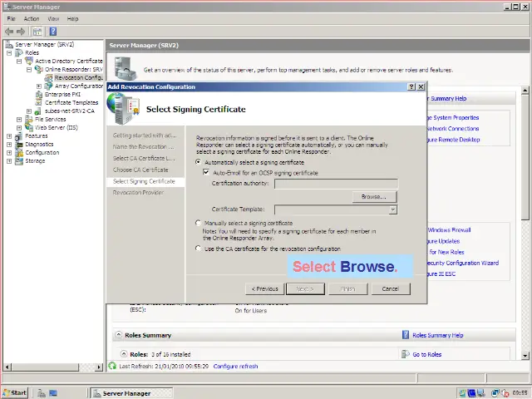Select Automatically select a signing certificate
532x399 pixels.
198,162
